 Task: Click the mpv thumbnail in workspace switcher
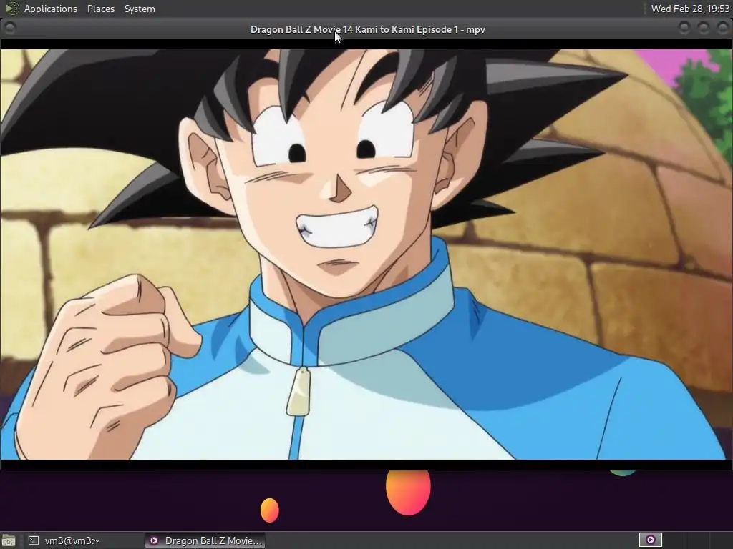coord(650,540)
